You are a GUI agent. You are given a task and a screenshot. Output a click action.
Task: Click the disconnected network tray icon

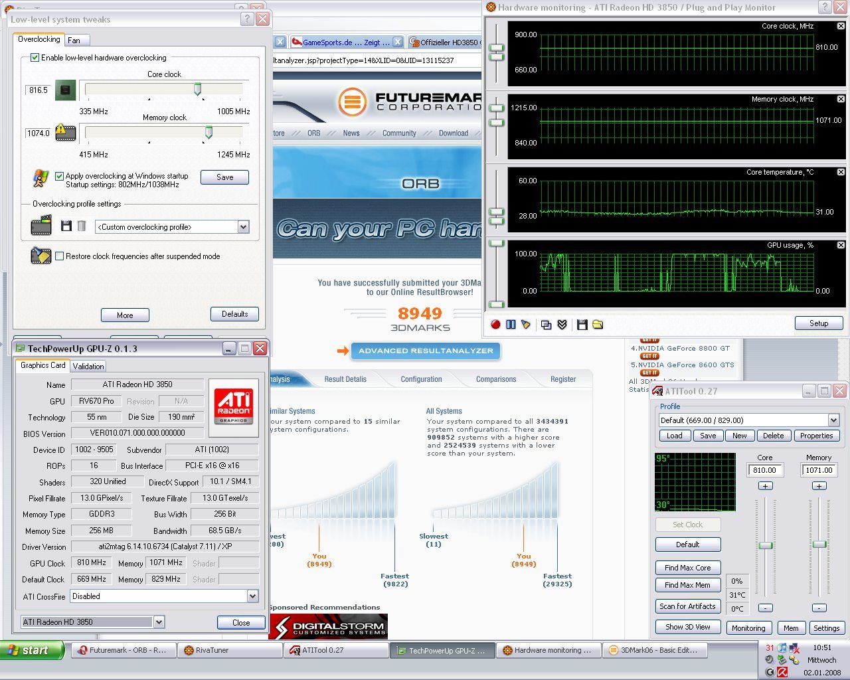(794, 647)
